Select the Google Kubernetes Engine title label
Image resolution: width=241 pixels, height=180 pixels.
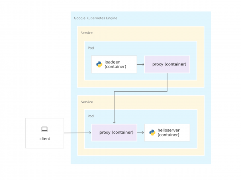click(96, 18)
